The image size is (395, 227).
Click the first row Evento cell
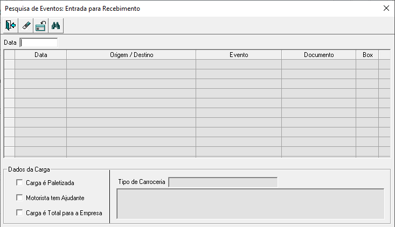pos(238,65)
